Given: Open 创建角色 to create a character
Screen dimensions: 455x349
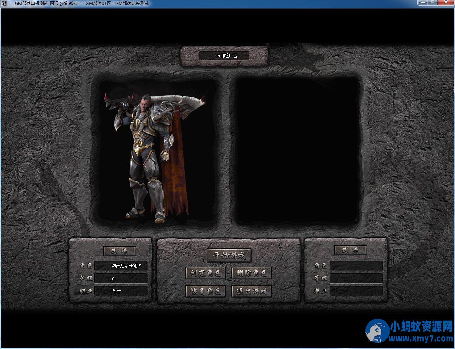Looking at the screenshot, I should 206,273.
